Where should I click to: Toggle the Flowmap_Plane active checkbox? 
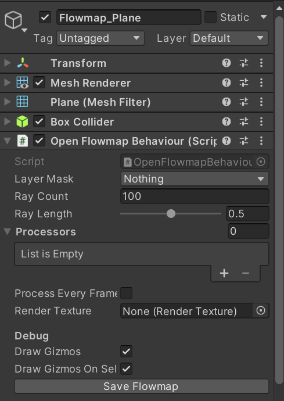pos(45,17)
